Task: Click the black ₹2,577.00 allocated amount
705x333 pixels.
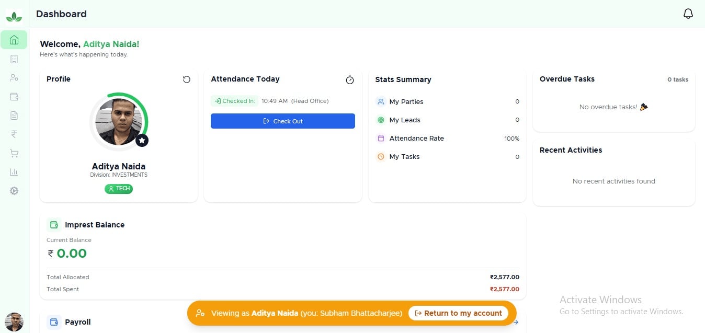Action: pyautogui.click(x=505, y=277)
